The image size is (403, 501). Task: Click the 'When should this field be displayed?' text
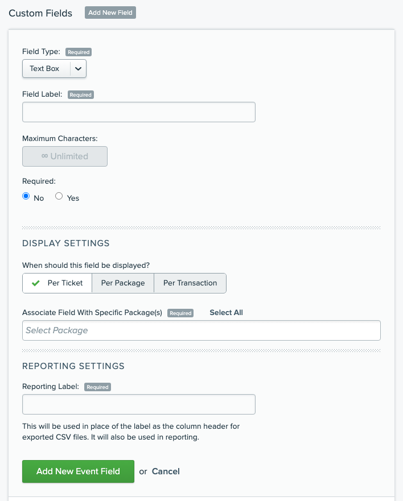click(x=86, y=265)
